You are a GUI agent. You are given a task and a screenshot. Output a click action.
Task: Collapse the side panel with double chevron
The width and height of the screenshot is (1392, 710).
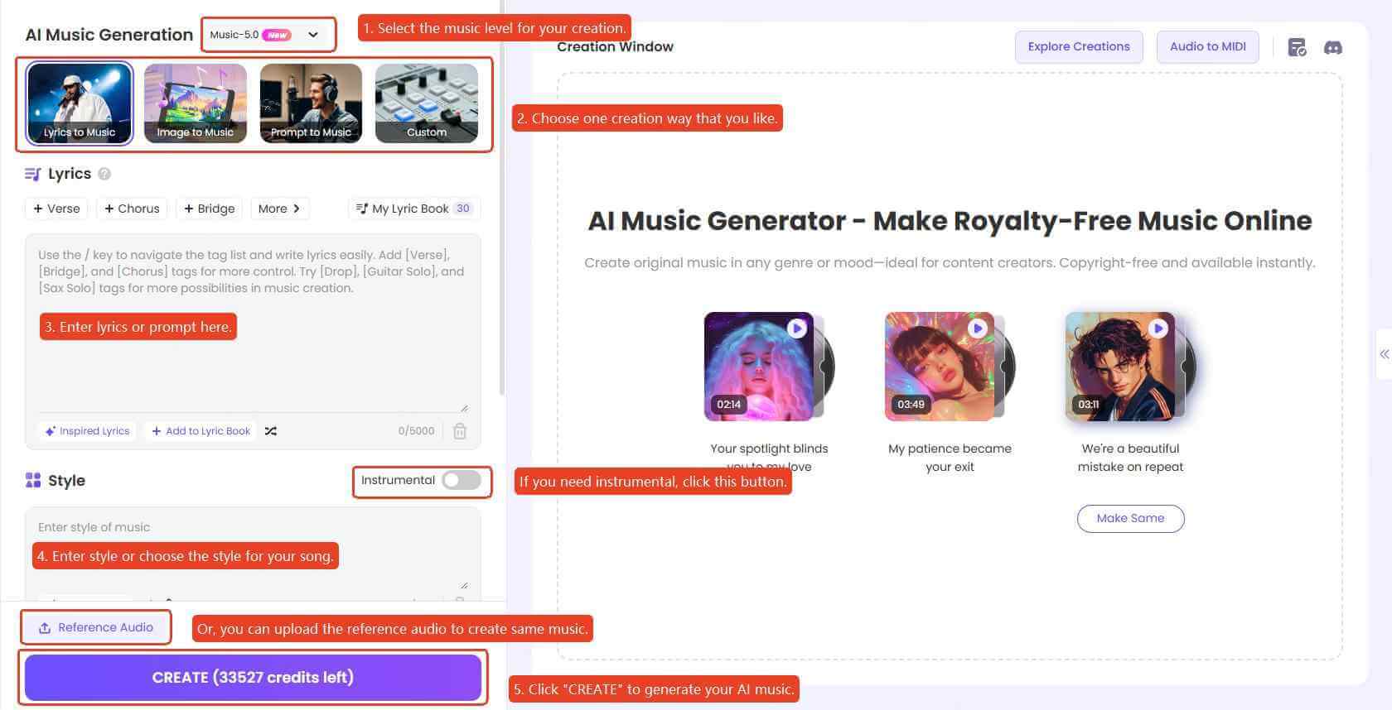1384,354
